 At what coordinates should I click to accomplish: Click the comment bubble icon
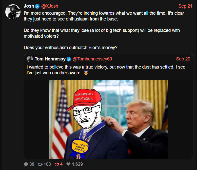[26, 164]
